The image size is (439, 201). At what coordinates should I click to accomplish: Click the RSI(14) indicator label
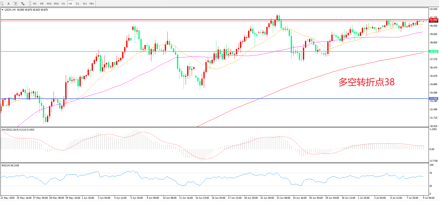coord(10,165)
